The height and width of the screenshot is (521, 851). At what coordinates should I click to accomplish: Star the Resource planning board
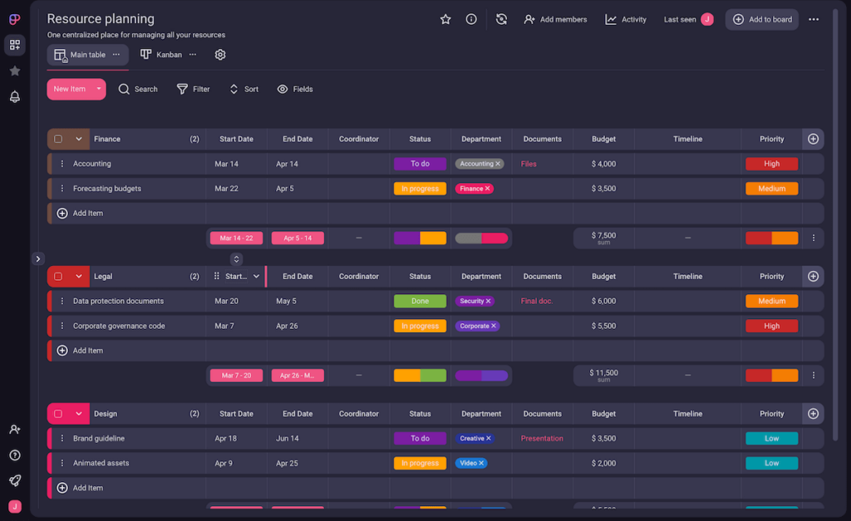point(445,18)
